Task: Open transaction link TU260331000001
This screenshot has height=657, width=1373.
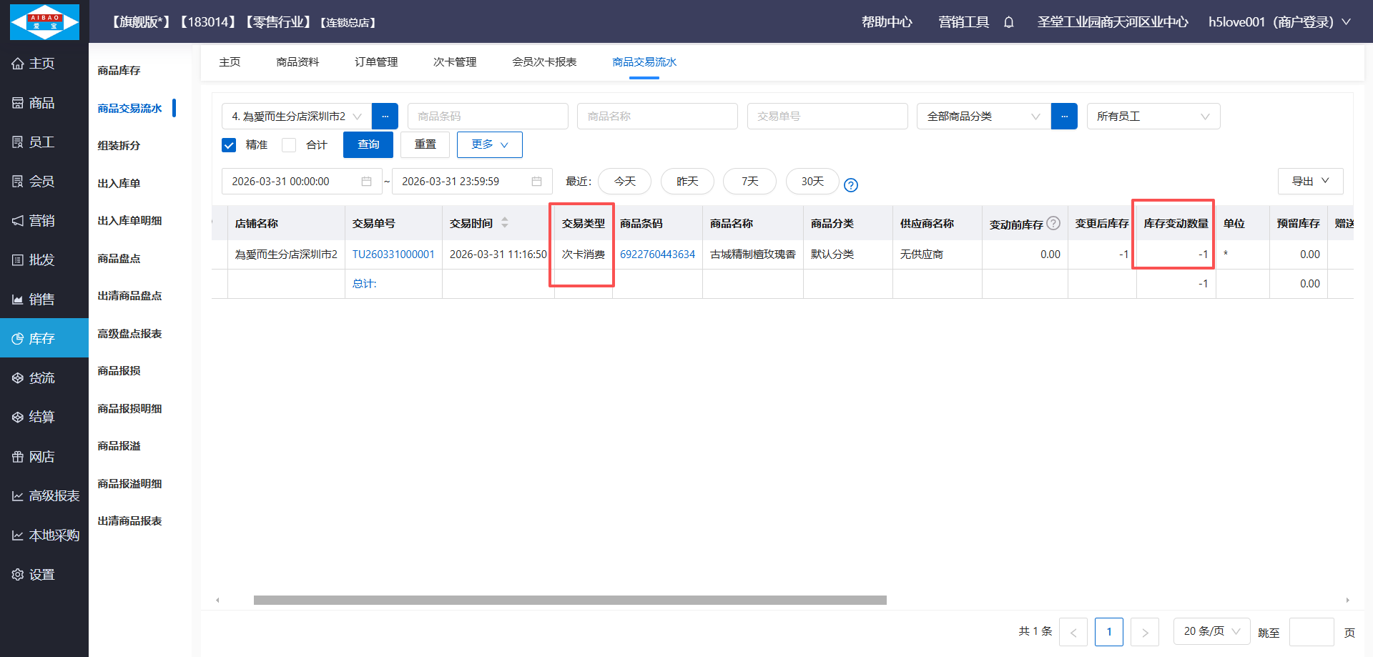Action: (393, 255)
